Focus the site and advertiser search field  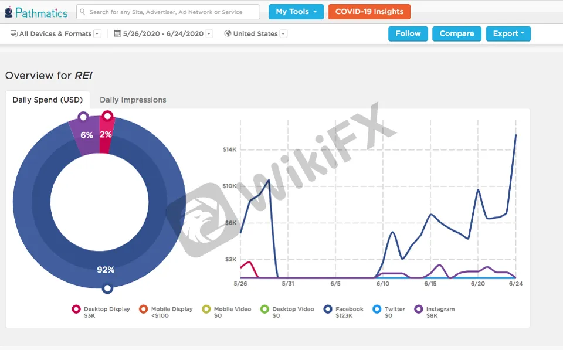pyautogui.click(x=168, y=12)
